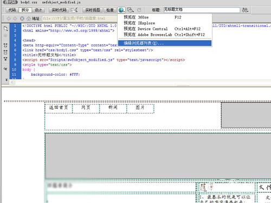The image size is (271, 203).
Task: Click the 标题 document title input field
Action: click(202, 10)
